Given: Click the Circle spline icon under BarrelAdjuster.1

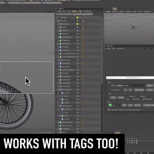Looking at the screenshot, I should click(x=63, y=112).
